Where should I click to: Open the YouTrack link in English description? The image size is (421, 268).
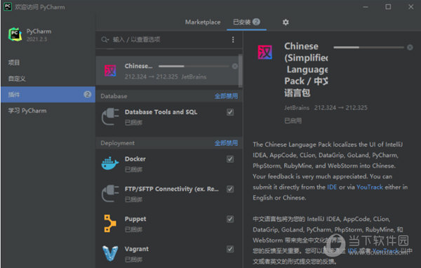click(370, 187)
